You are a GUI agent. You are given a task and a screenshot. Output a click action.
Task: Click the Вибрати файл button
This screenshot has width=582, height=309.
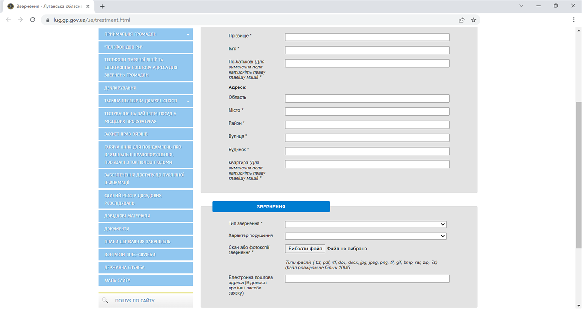click(x=305, y=249)
